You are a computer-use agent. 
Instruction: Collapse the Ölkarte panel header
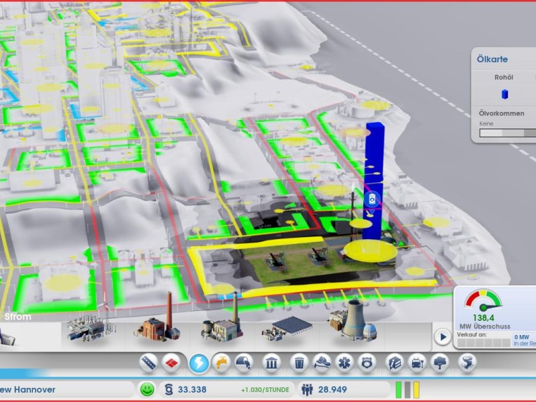[492, 58]
